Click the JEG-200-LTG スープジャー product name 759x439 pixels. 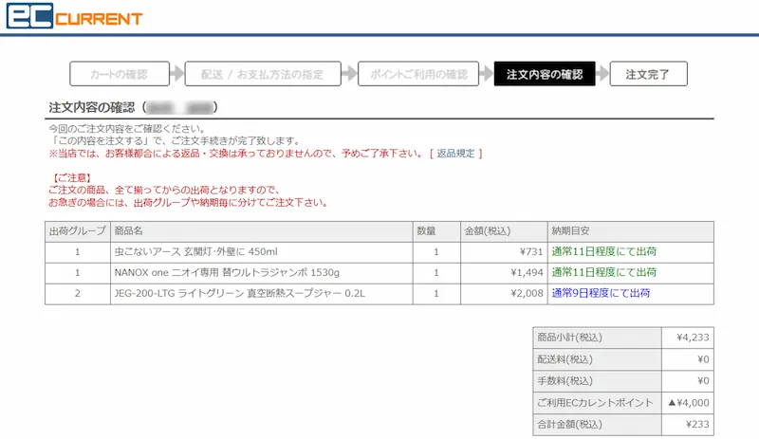tap(240, 293)
